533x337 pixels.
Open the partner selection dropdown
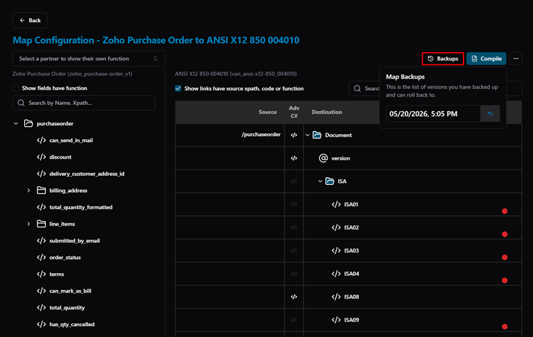tap(89, 59)
